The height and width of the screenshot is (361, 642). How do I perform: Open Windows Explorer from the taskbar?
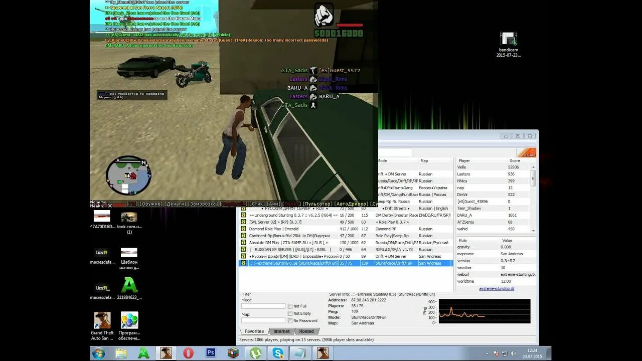pyautogui.click(x=121, y=353)
